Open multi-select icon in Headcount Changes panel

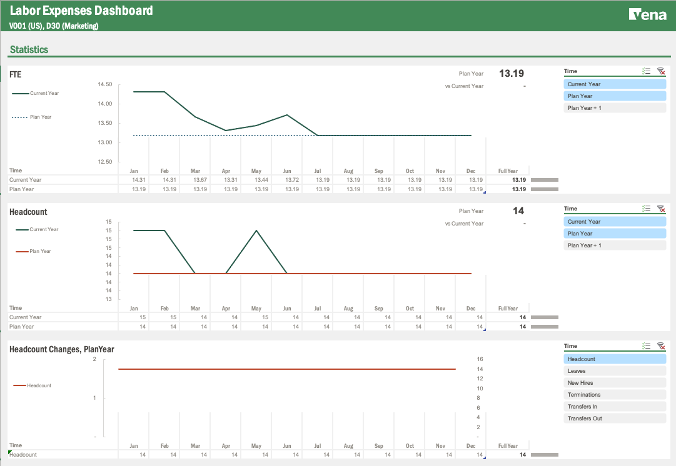647,345
